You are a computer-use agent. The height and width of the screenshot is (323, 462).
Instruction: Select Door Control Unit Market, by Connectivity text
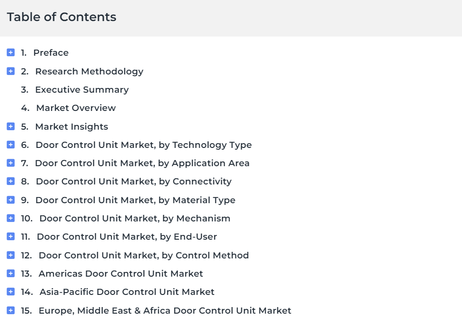click(x=134, y=181)
